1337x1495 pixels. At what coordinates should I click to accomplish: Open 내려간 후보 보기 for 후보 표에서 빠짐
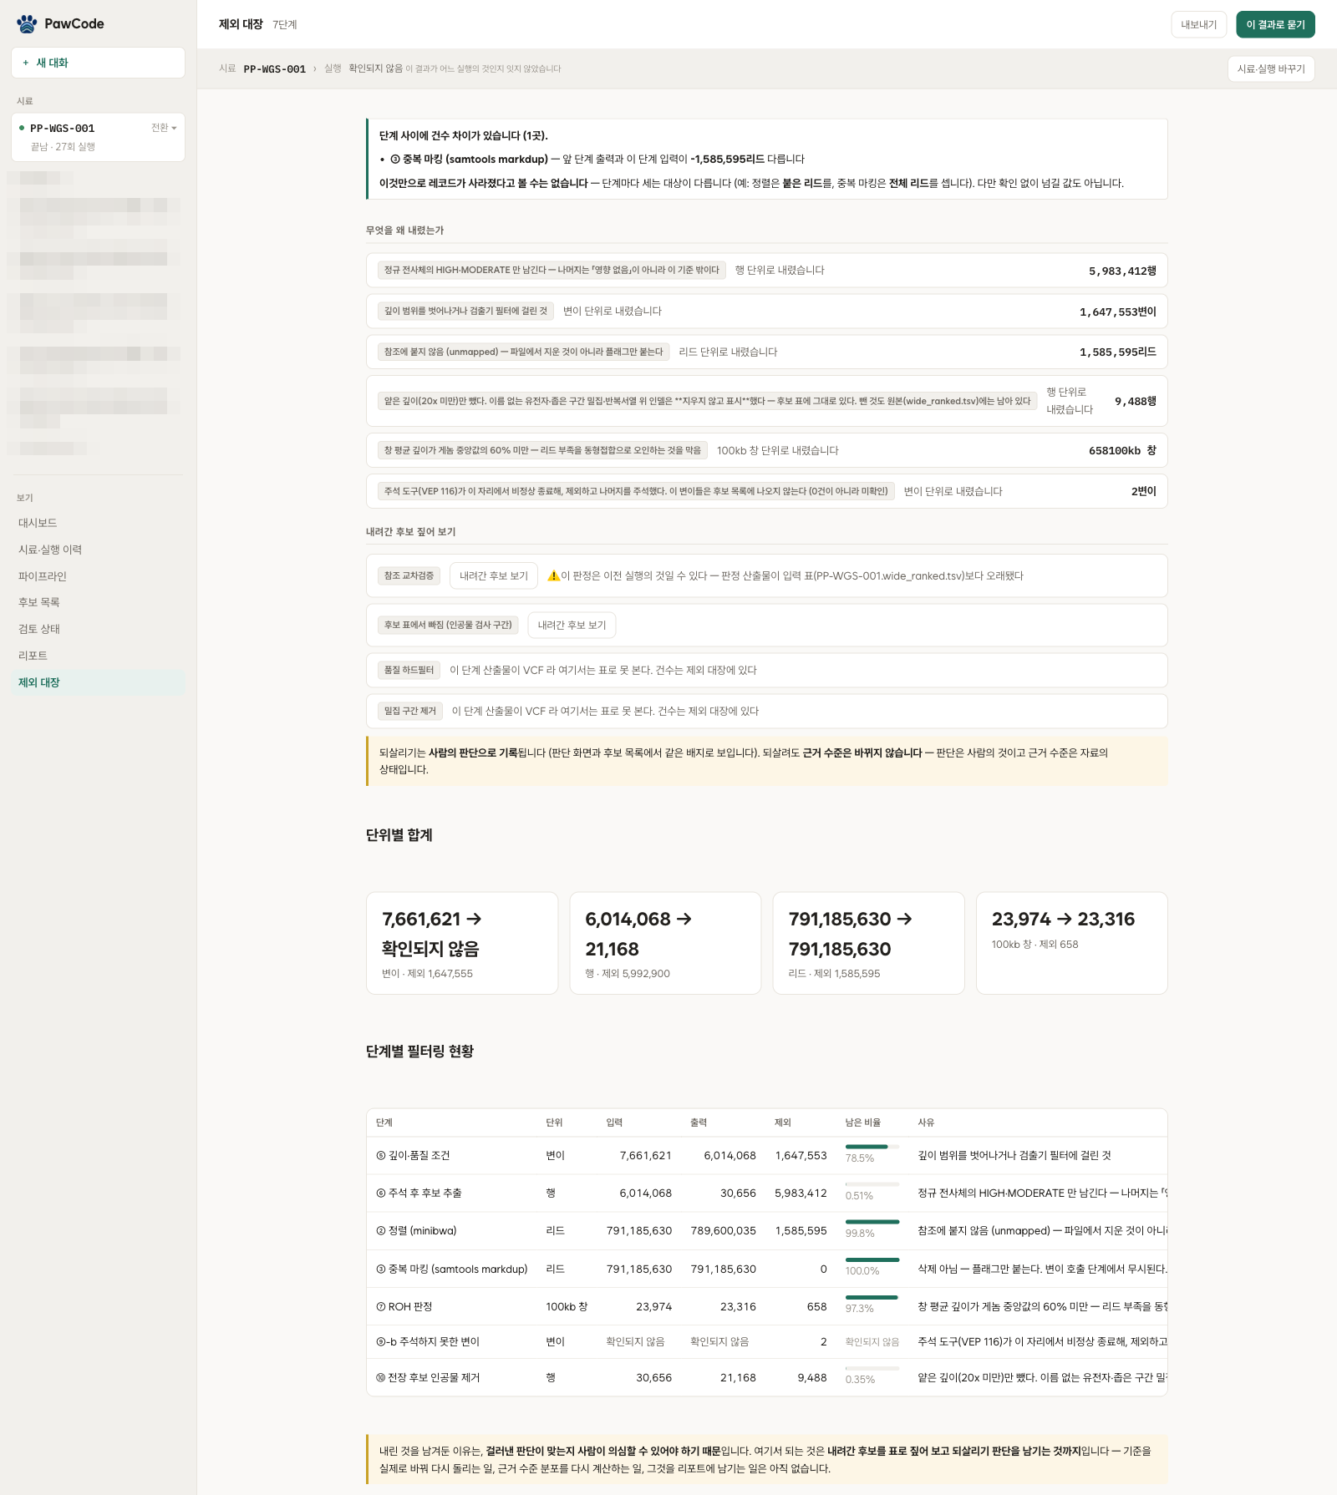tap(572, 625)
